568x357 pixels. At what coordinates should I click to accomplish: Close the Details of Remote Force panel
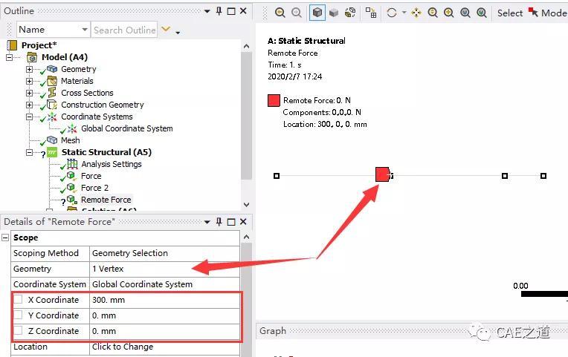pos(243,221)
